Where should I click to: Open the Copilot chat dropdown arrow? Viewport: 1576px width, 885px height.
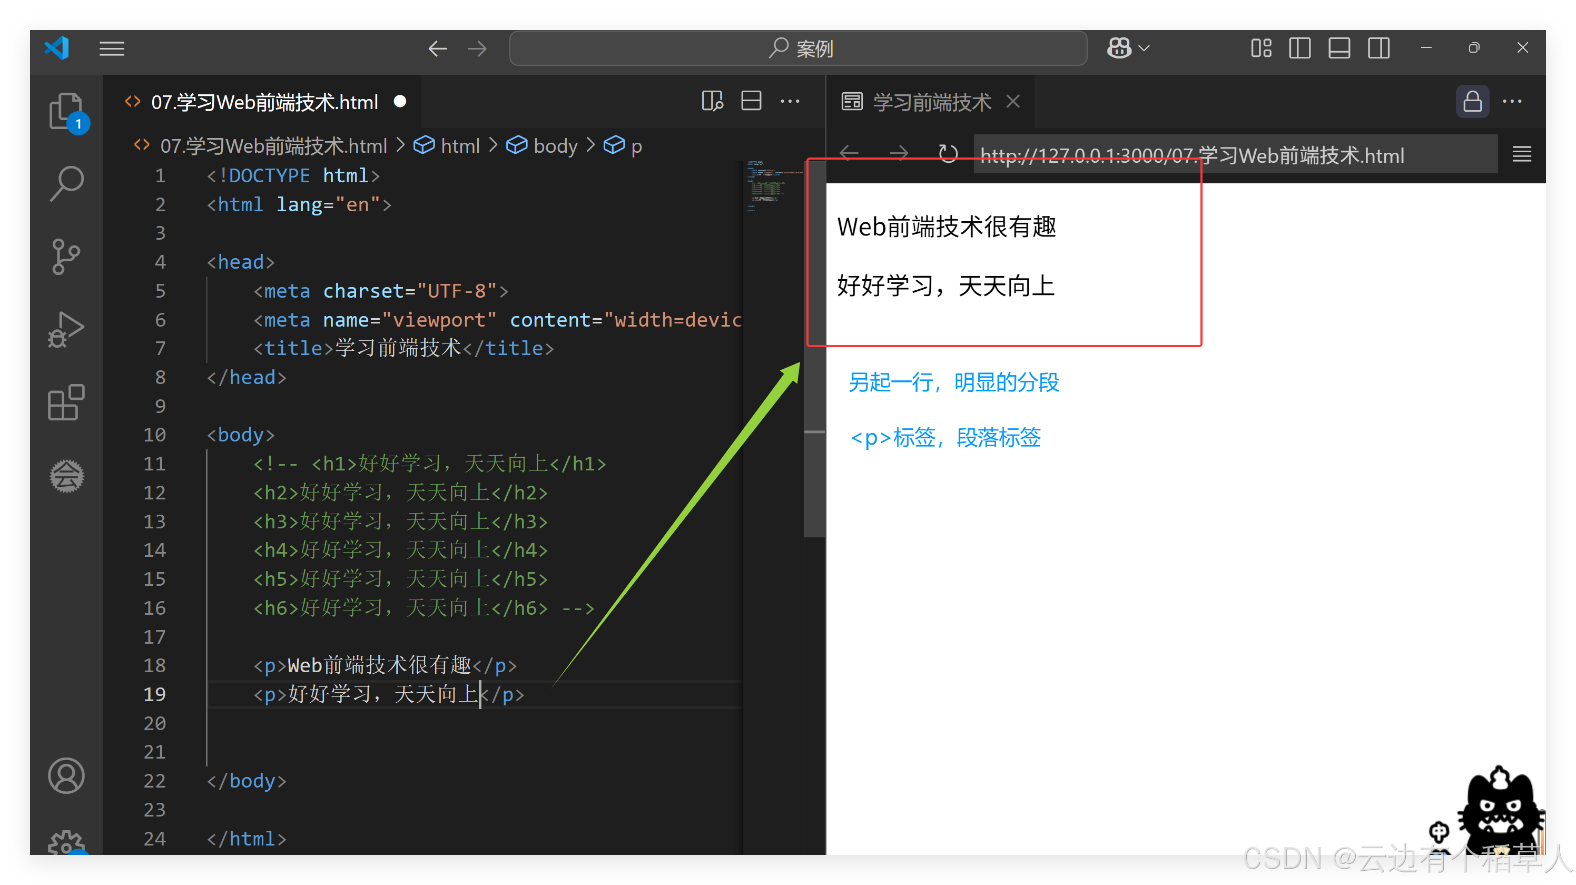1144,48
